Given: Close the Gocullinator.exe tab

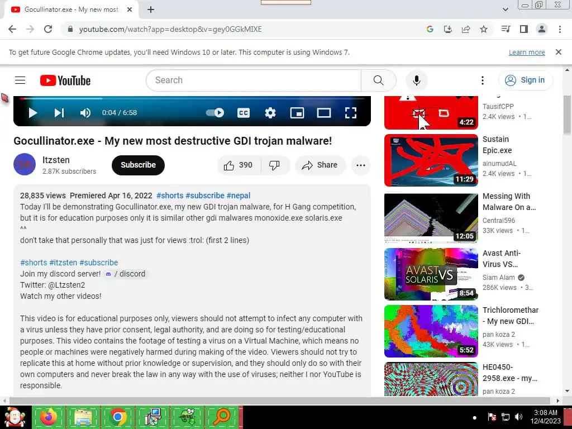Looking at the screenshot, I should [x=130, y=9].
